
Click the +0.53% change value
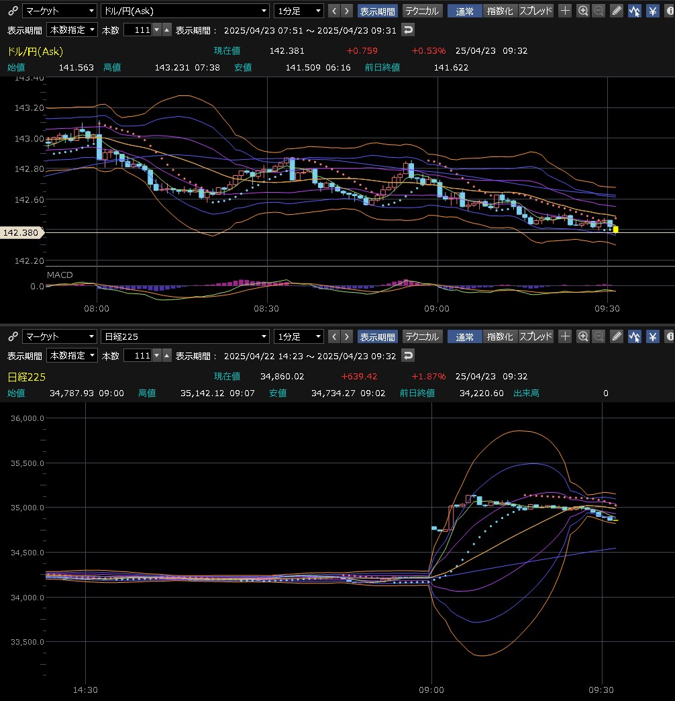[429, 50]
